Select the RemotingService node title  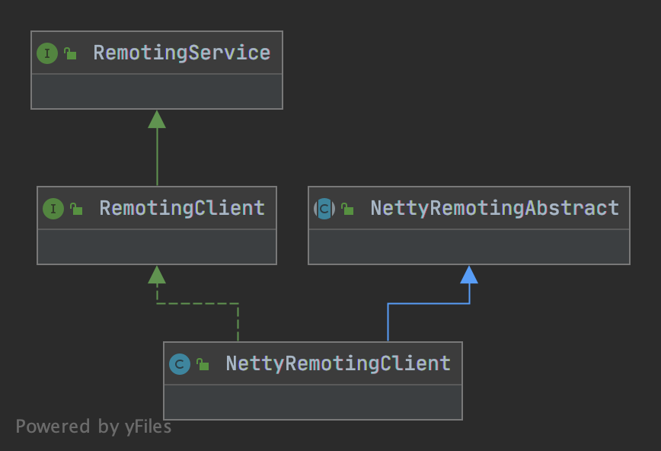(x=182, y=53)
